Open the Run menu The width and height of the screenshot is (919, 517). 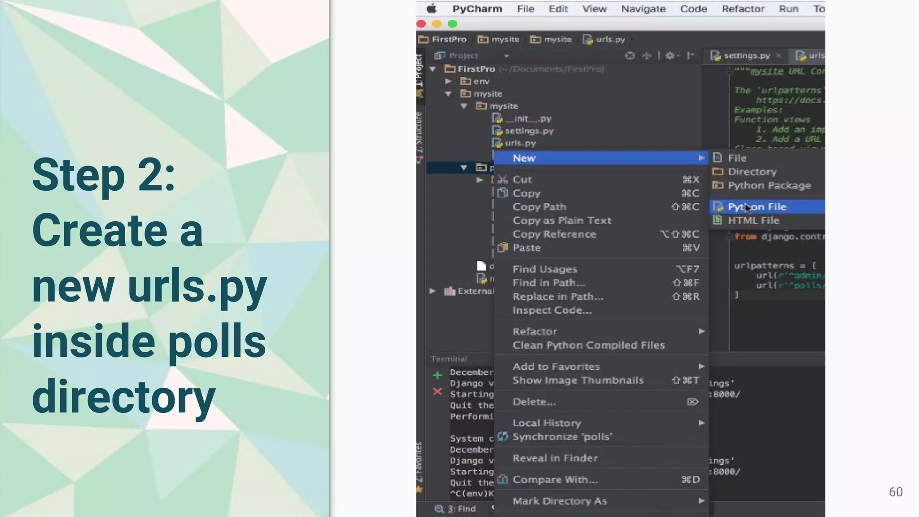pos(789,9)
